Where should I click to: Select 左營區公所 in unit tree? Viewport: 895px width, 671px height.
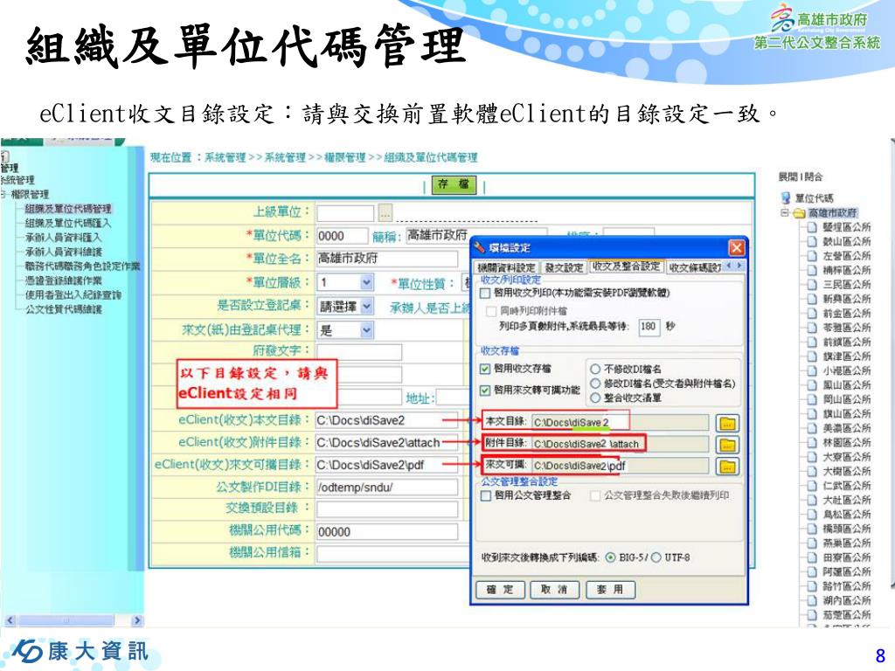(x=846, y=256)
